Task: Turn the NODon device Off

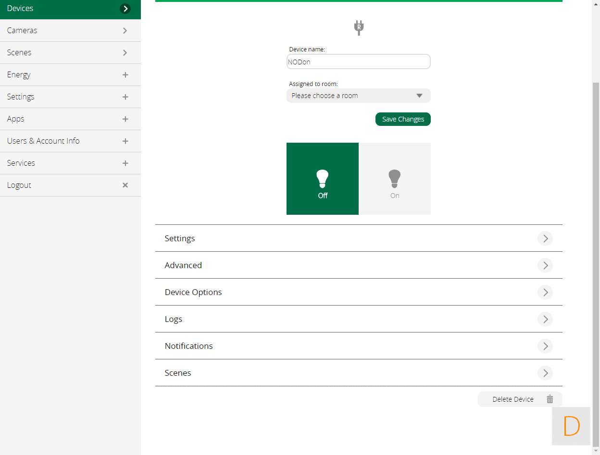Action: pyautogui.click(x=322, y=179)
